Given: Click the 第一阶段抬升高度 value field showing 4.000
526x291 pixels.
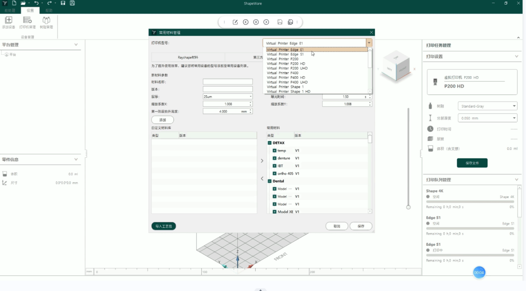Looking at the screenshot, I should (x=228, y=112).
